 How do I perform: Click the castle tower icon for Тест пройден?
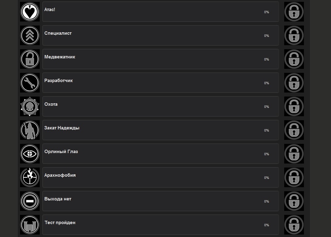click(30, 225)
